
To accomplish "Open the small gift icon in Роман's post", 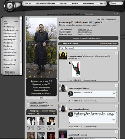I will (70, 63).
